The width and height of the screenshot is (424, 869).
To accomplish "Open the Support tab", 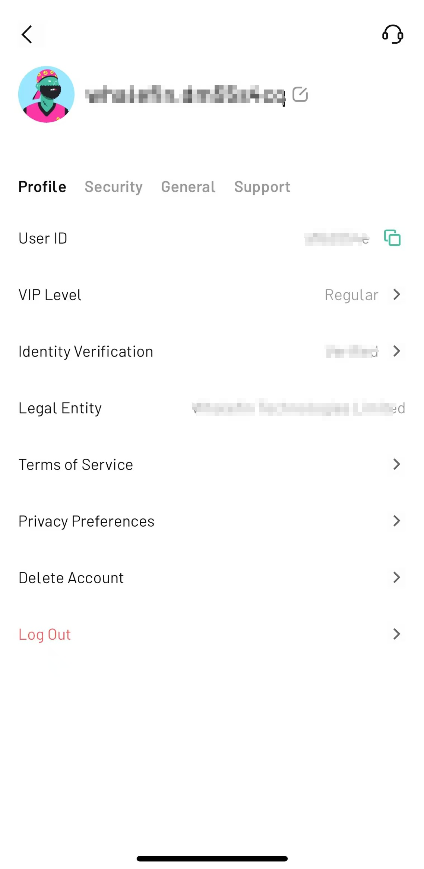I will coord(262,187).
